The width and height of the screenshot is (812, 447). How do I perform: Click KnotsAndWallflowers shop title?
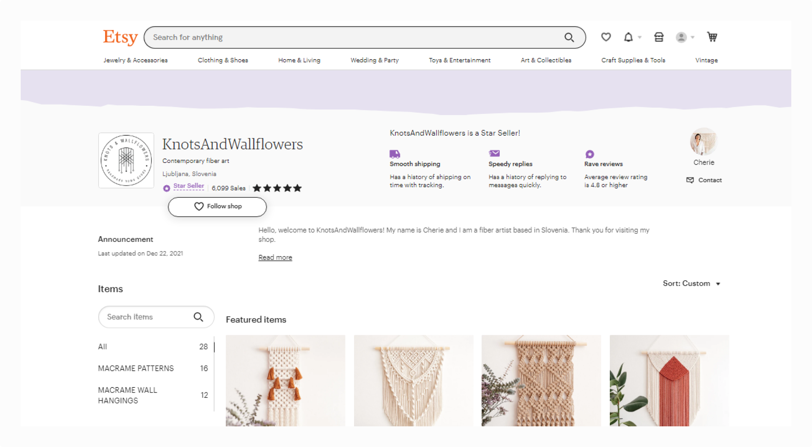click(x=233, y=144)
